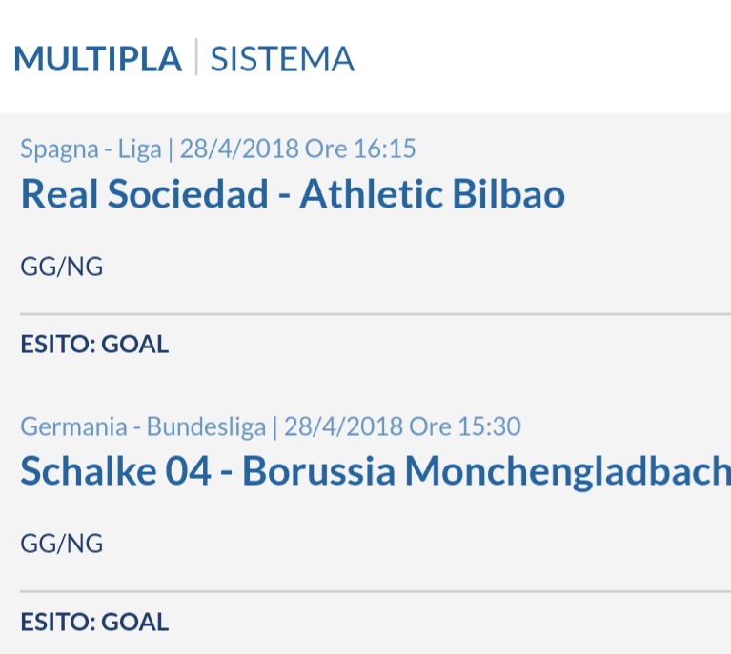Click divider line below Schalke 04 GG/NG

point(376,591)
